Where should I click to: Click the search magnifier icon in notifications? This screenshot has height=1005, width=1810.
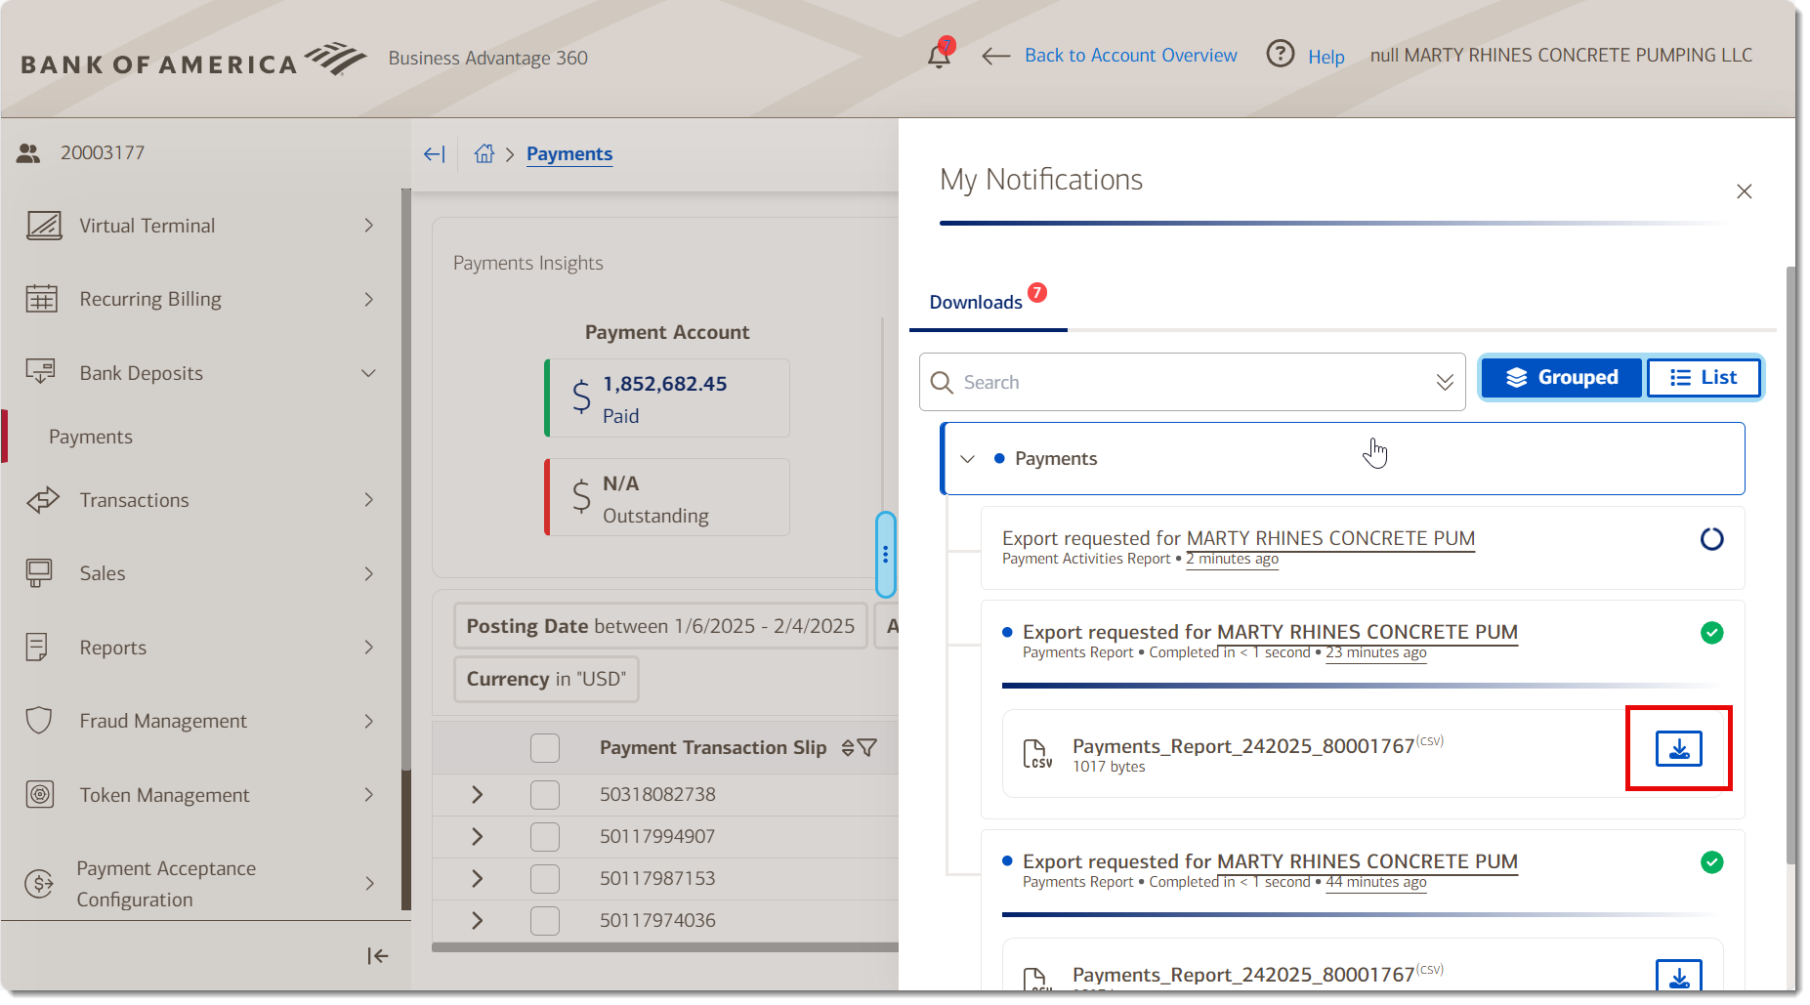[x=942, y=382]
